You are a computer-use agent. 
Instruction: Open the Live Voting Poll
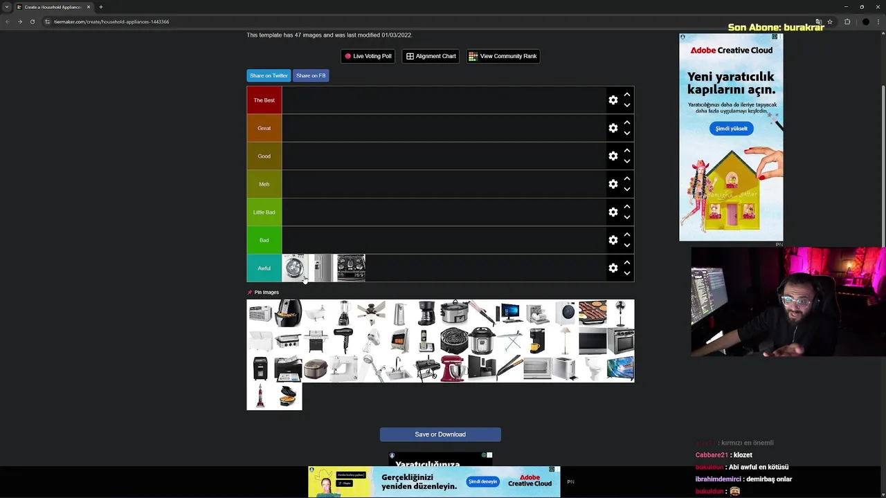pos(368,56)
